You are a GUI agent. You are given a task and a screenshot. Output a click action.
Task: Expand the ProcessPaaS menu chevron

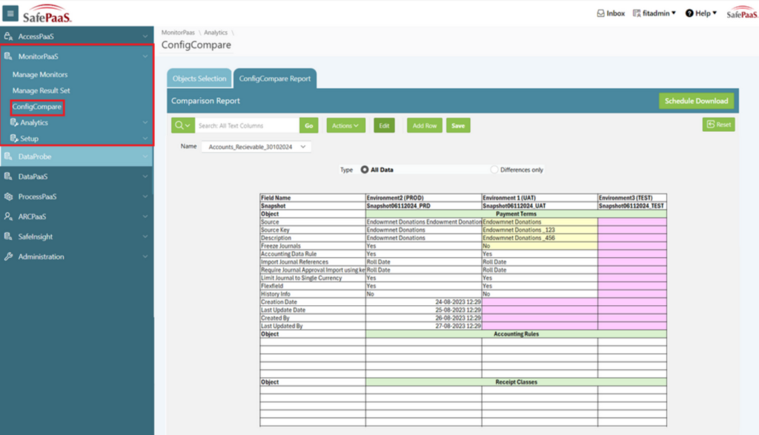[x=145, y=196]
